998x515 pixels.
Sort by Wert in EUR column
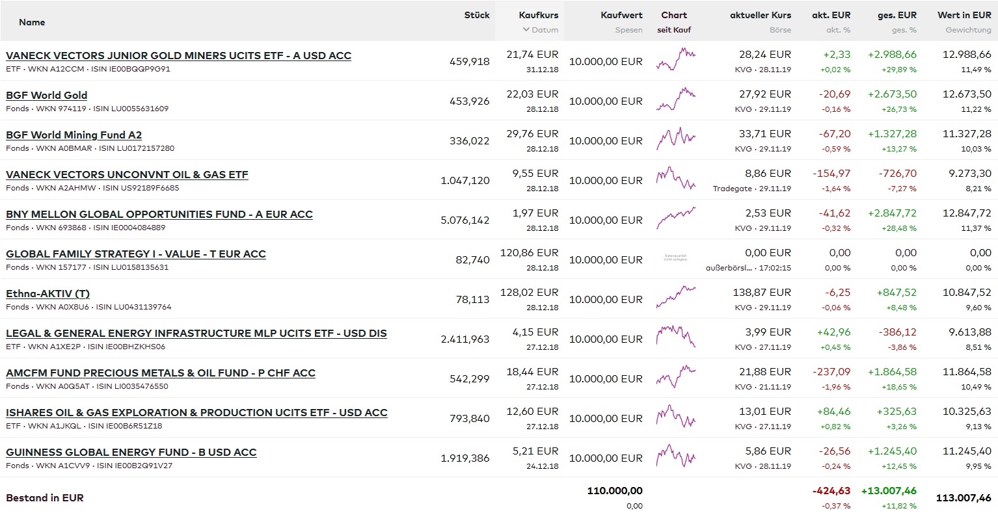pos(964,15)
